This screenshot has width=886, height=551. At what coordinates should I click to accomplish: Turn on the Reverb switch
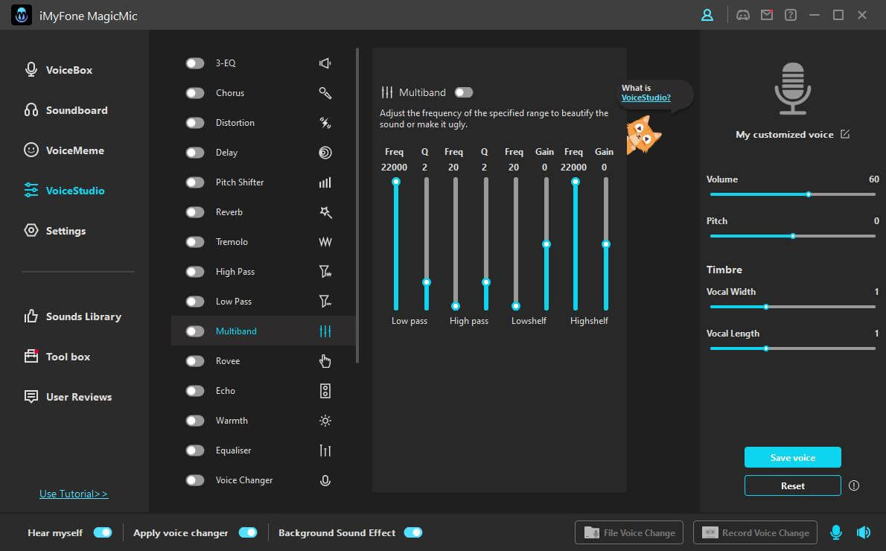pyautogui.click(x=195, y=212)
